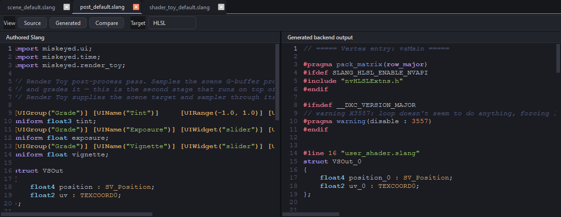Close the shader_toy_default.slang tab
The height and width of the screenshot is (217, 561).
221,7
